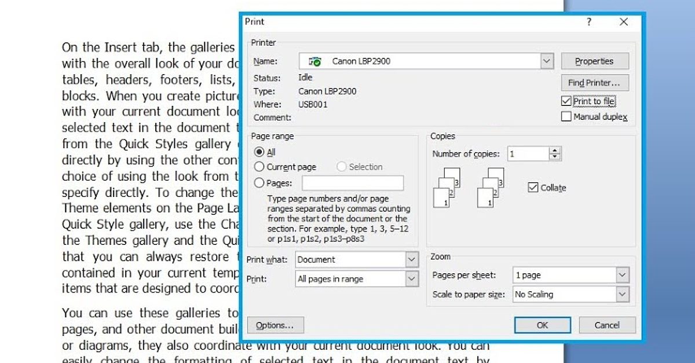Open the Options dialog
Image resolution: width=695 pixels, height=363 pixels.
275,325
